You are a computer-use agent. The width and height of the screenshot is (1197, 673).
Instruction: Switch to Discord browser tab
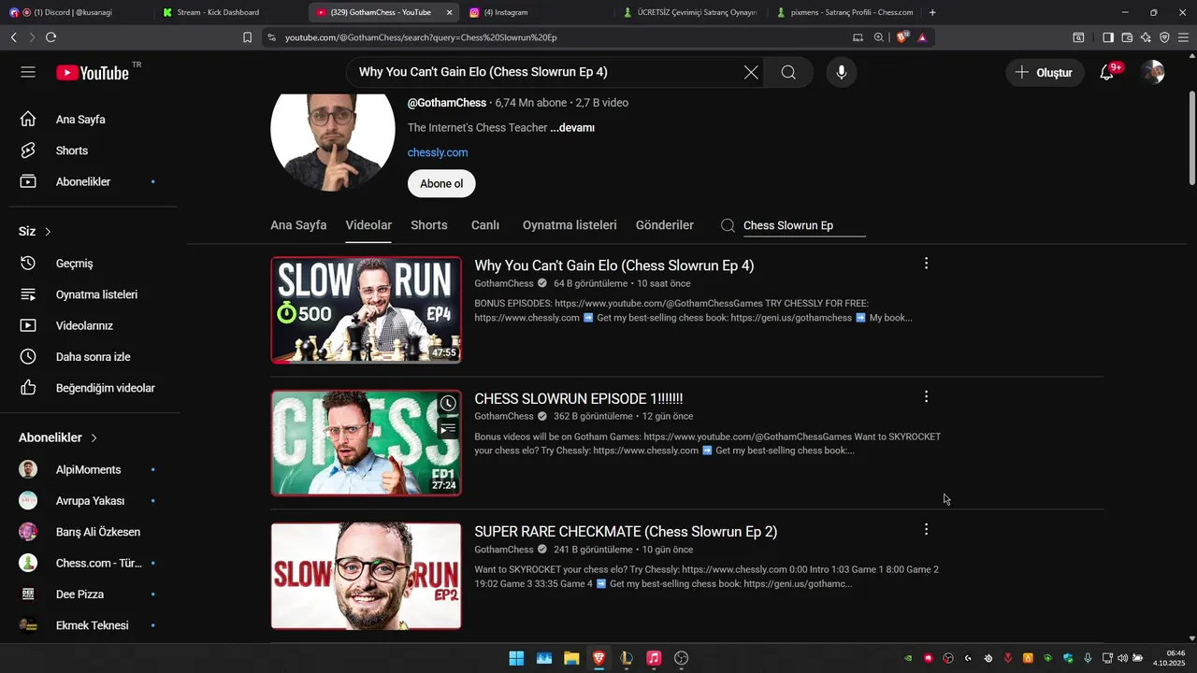point(75,12)
